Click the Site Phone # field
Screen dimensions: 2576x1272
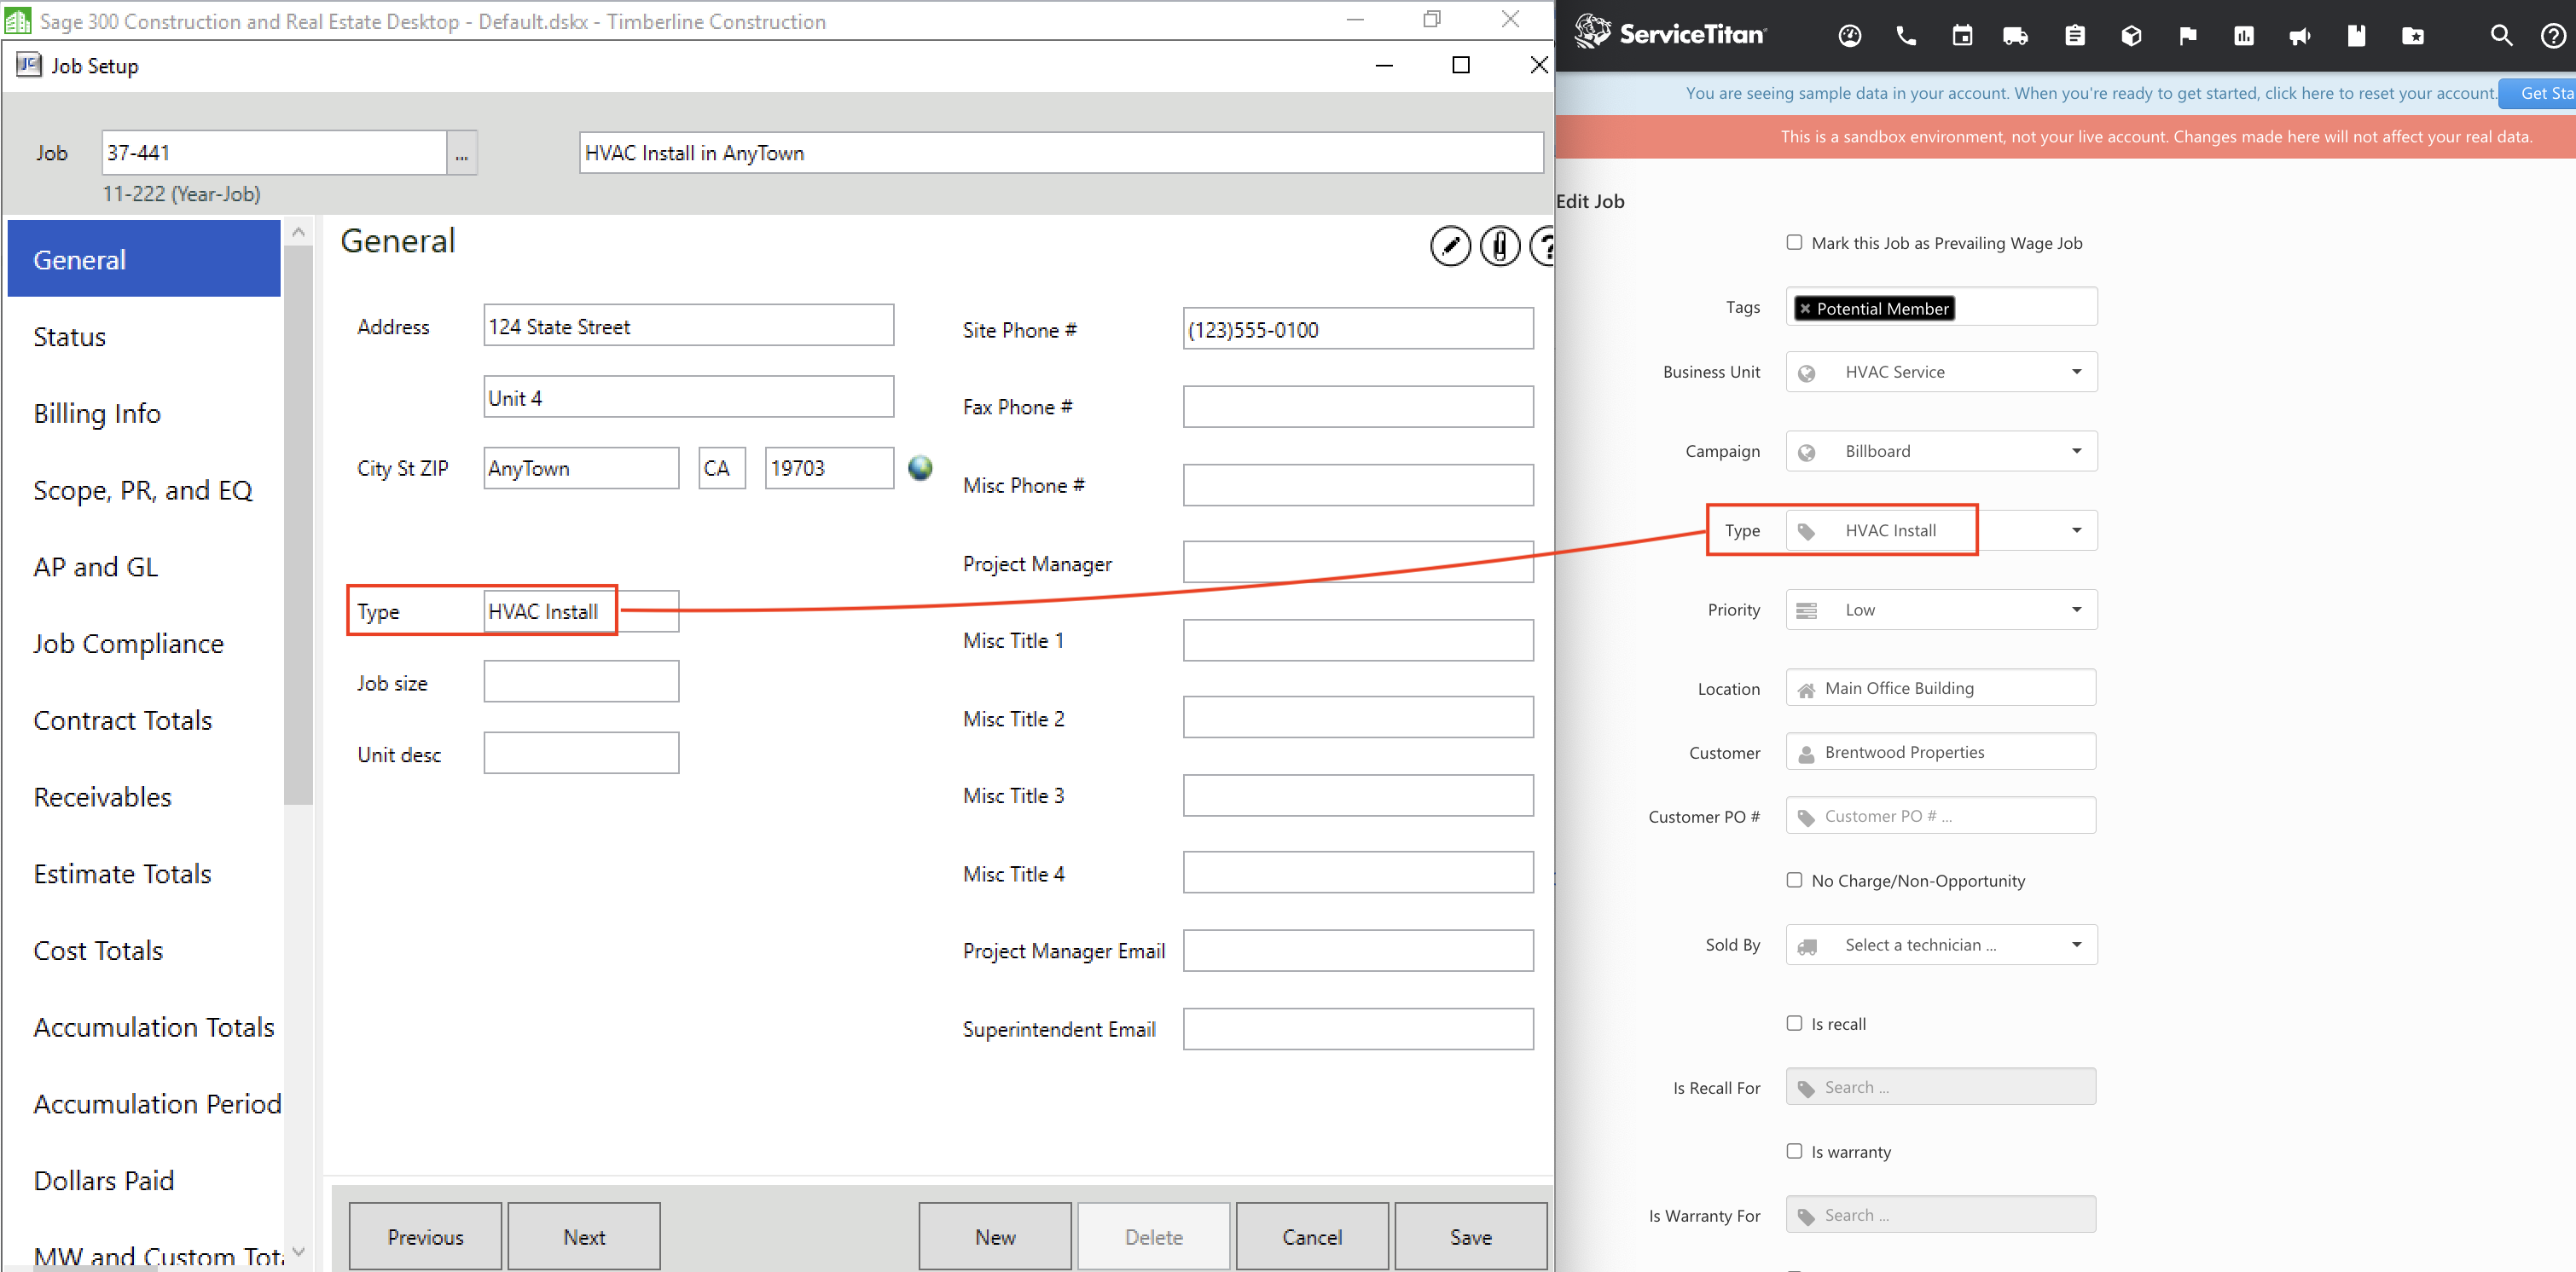(x=1357, y=329)
